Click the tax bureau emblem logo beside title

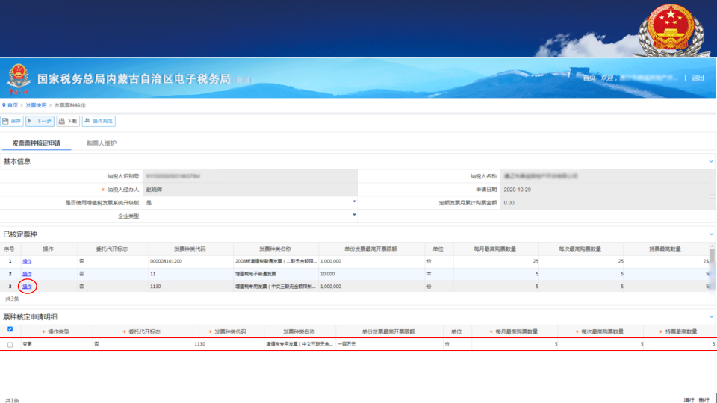click(x=18, y=78)
